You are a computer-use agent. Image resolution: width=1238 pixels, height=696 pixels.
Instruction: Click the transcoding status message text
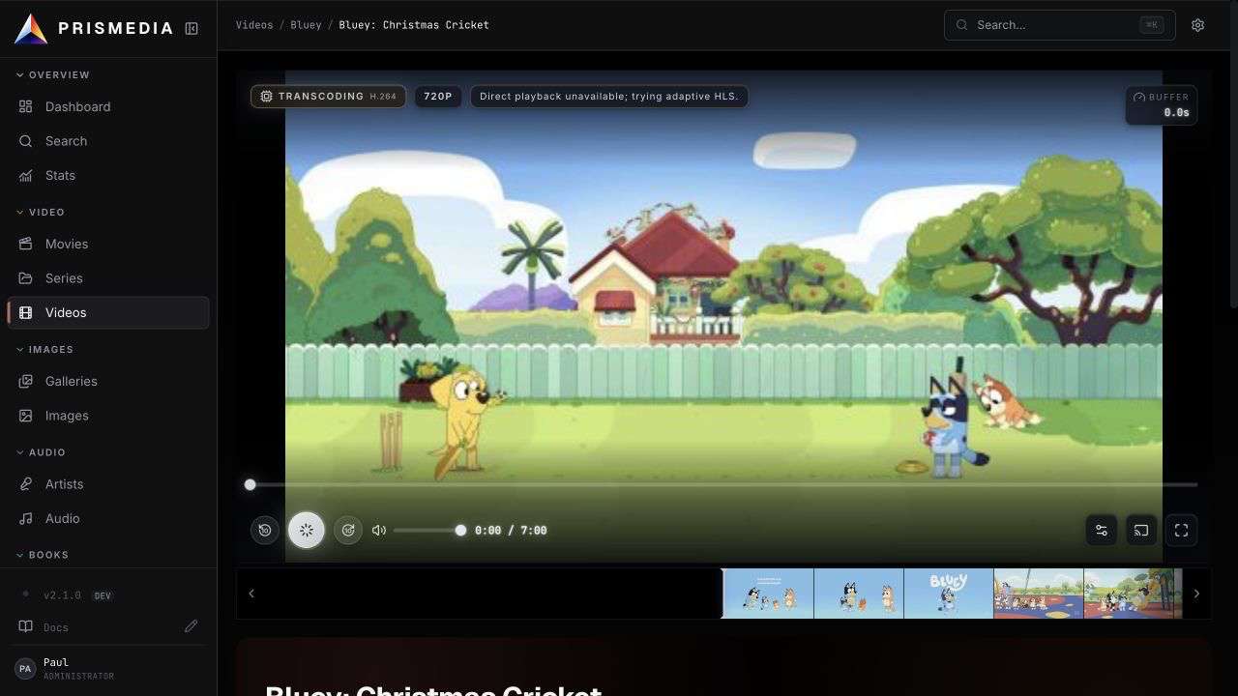[x=608, y=97]
